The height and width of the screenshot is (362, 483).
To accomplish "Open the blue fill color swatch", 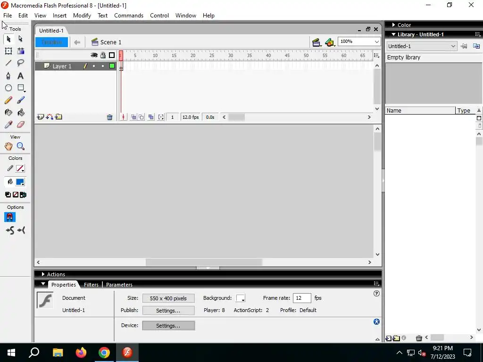I will point(20,182).
